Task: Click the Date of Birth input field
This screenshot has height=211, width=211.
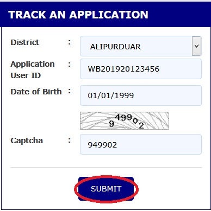Action: 141,95
